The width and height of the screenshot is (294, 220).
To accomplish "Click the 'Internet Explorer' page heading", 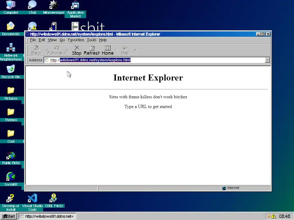I will coord(148,78).
